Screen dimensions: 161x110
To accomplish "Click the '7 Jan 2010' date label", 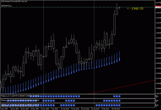I will pyautogui.click(x=54, y=109).
